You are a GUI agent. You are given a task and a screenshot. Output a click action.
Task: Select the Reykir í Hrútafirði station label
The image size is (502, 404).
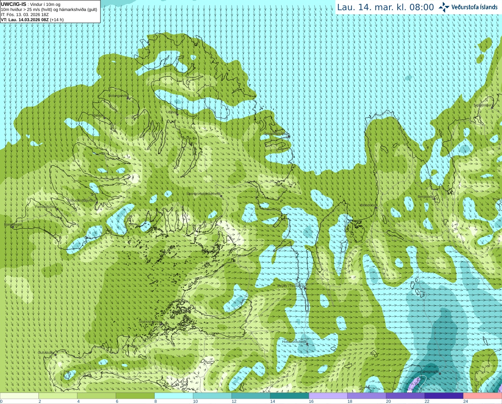(x=291, y=286)
